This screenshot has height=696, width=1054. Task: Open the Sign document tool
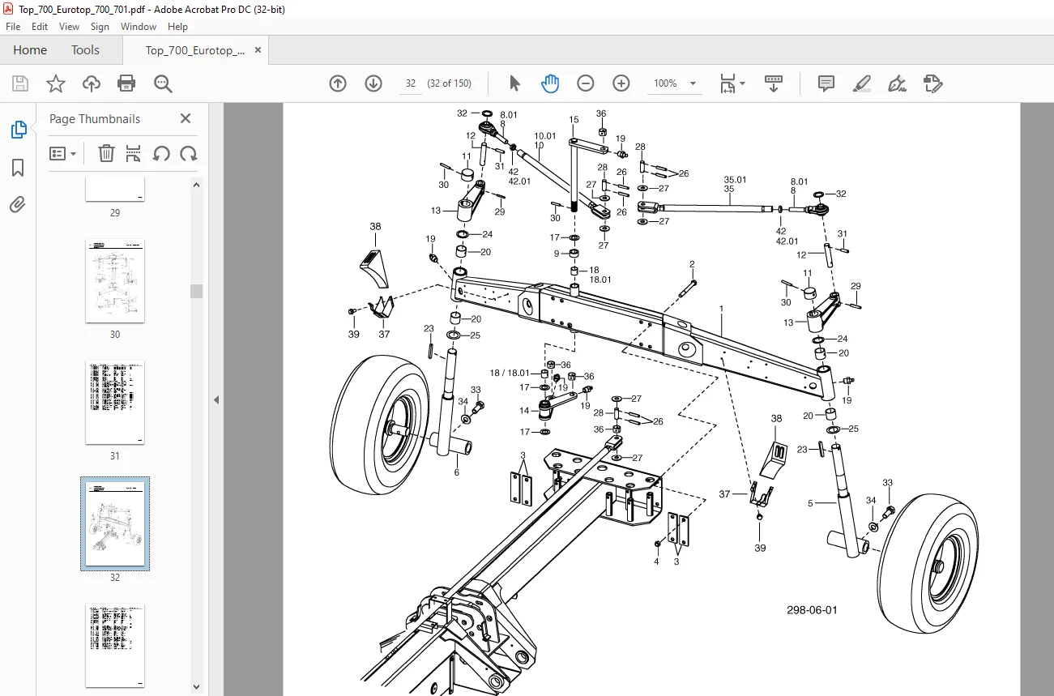[897, 83]
